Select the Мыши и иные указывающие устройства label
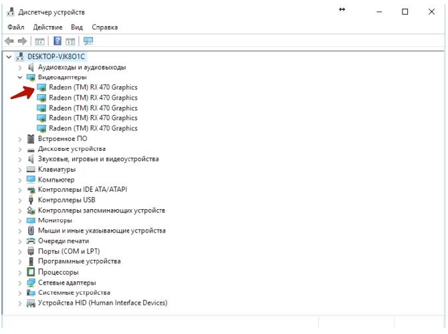 102,230
